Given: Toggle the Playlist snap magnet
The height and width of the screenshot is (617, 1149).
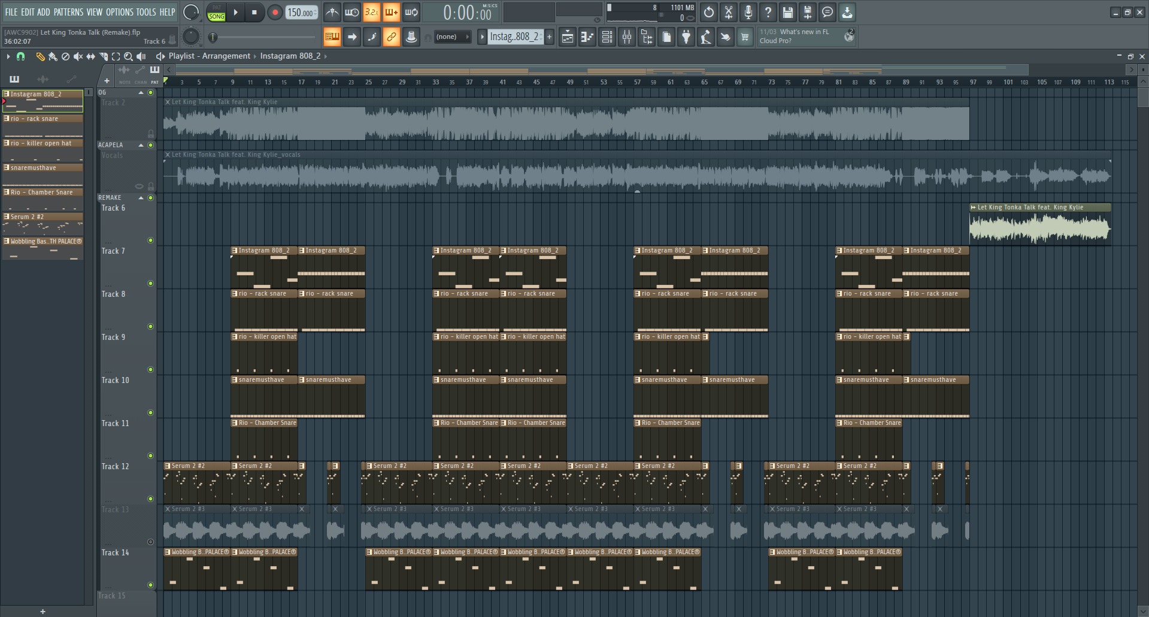Looking at the screenshot, I should (20, 56).
